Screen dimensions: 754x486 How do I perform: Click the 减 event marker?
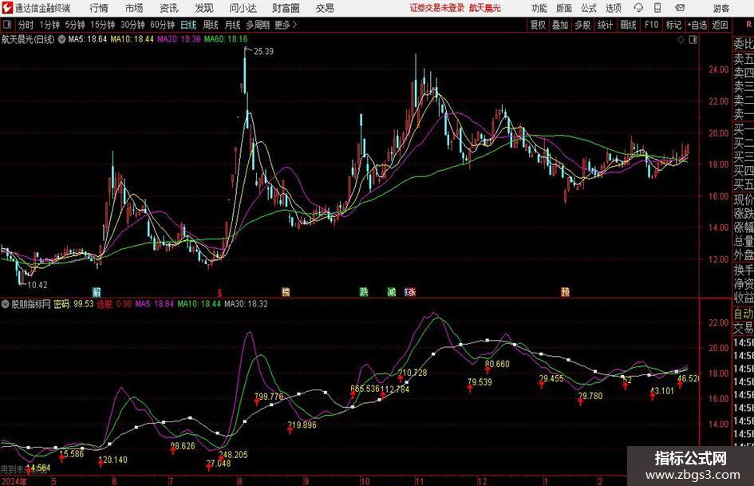392,291
